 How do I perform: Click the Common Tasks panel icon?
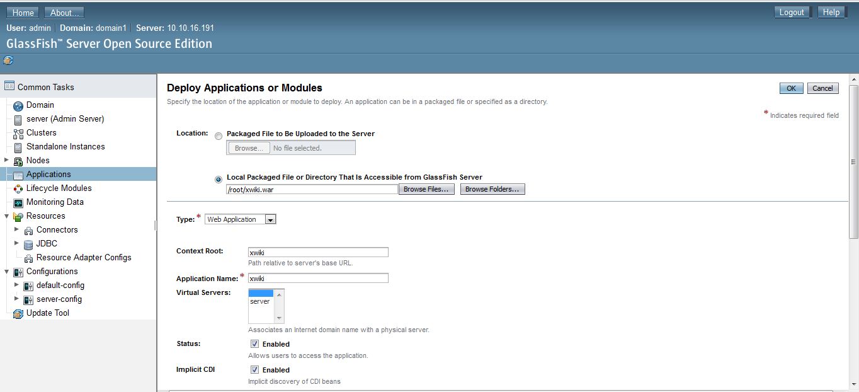[9, 86]
